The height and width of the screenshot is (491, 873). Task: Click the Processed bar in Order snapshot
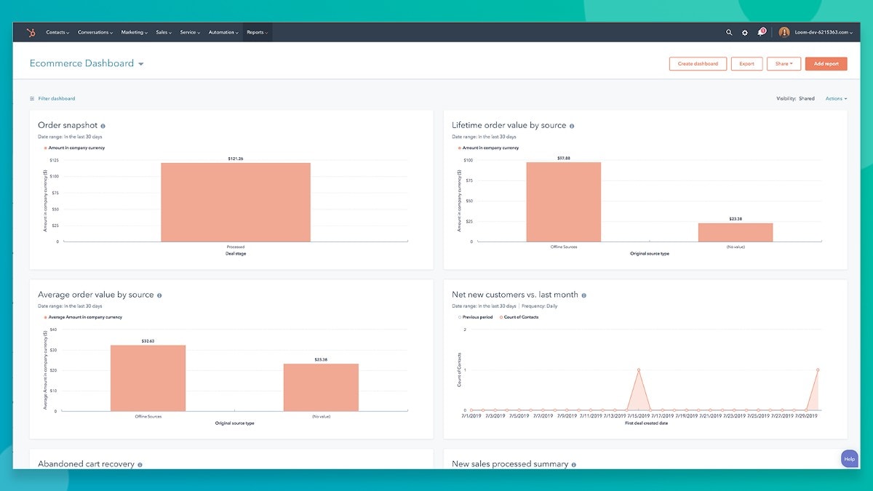tap(236, 201)
